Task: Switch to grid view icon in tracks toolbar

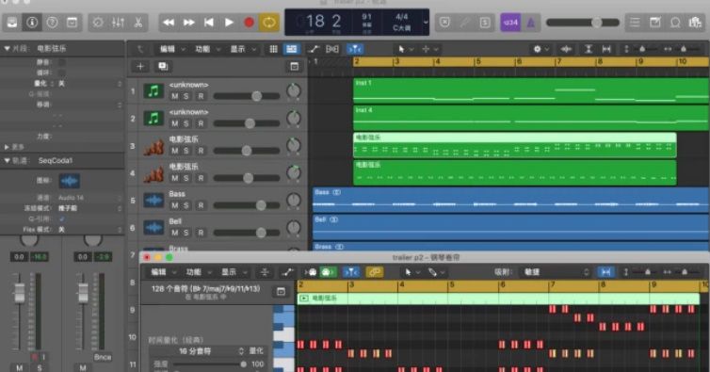Action: (x=273, y=49)
